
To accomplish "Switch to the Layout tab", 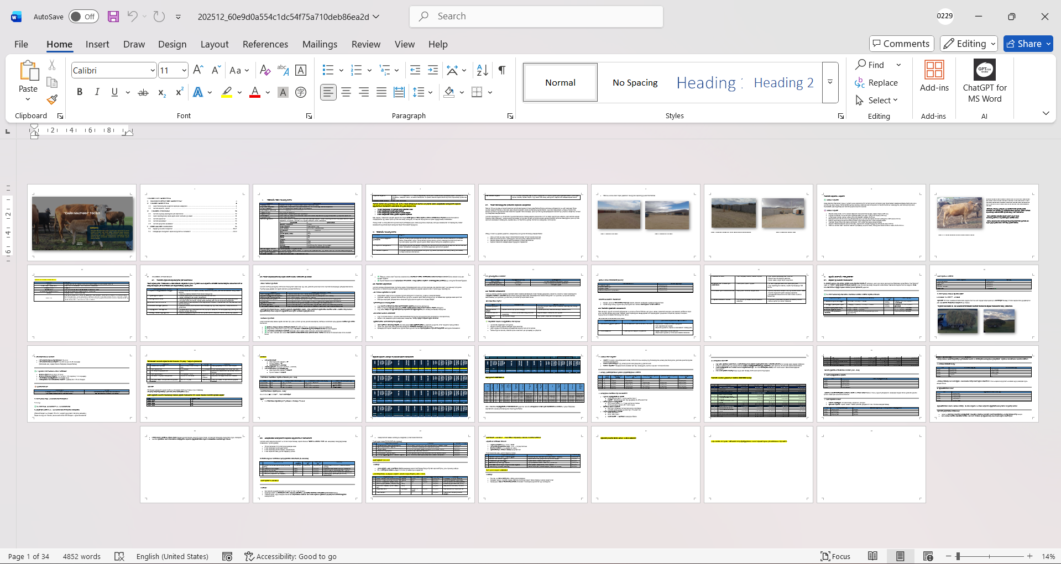I will coord(214,44).
